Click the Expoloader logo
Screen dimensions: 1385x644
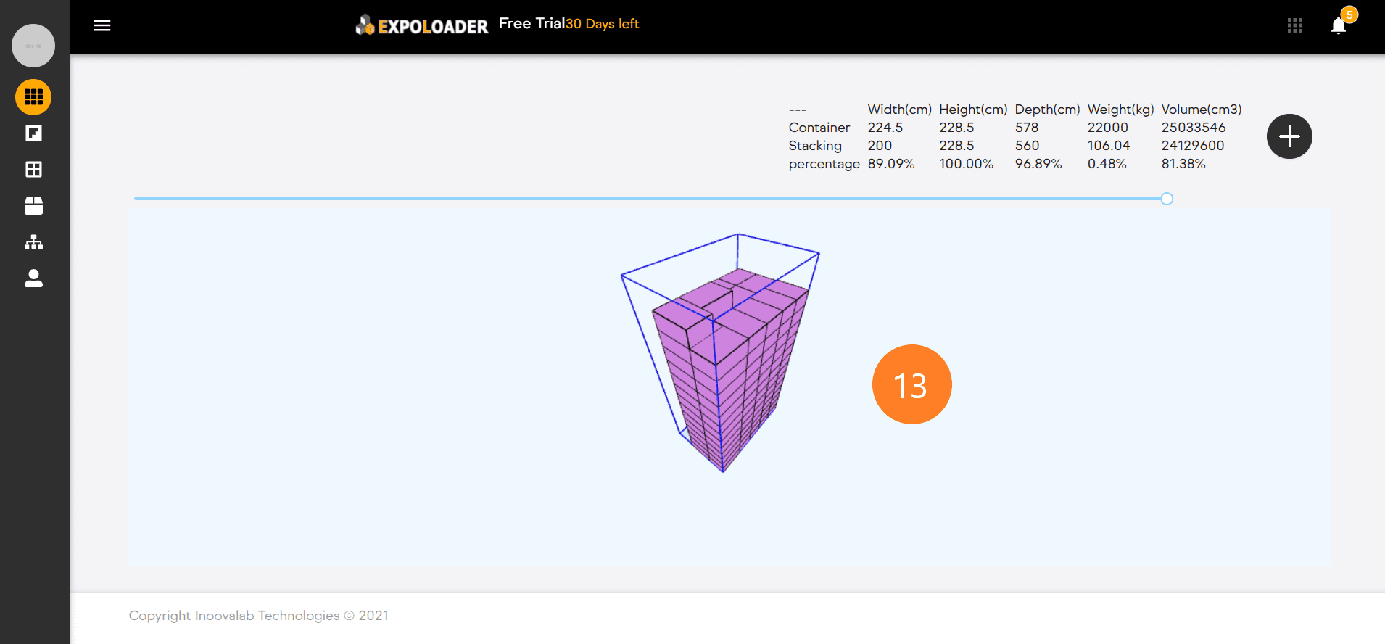pos(422,26)
